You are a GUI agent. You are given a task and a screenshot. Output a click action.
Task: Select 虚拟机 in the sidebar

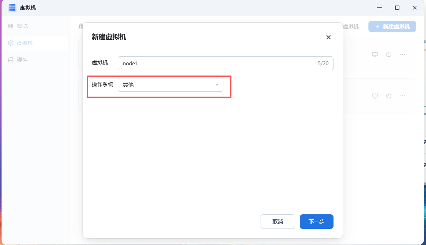tap(35, 43)
